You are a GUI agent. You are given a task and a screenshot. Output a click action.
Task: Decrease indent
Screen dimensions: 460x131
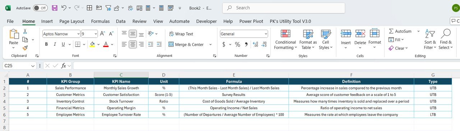coord(150,44)
